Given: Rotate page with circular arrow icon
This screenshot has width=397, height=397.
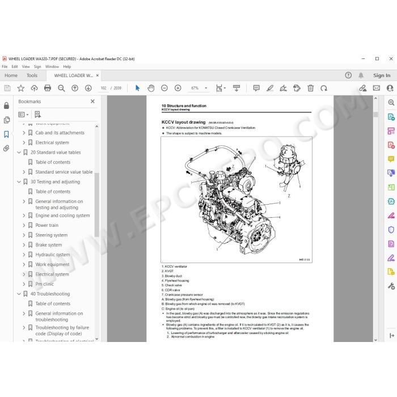Looking at the screenshot, I should tap(324, 88).
